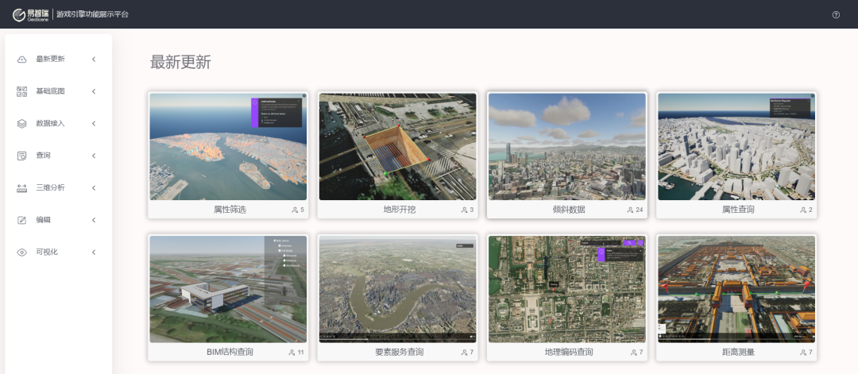The height and width of the screenshot is (374, 858).
Task: Click the BIM结构查询 building model thumbnail
Action: coord(228,289)
